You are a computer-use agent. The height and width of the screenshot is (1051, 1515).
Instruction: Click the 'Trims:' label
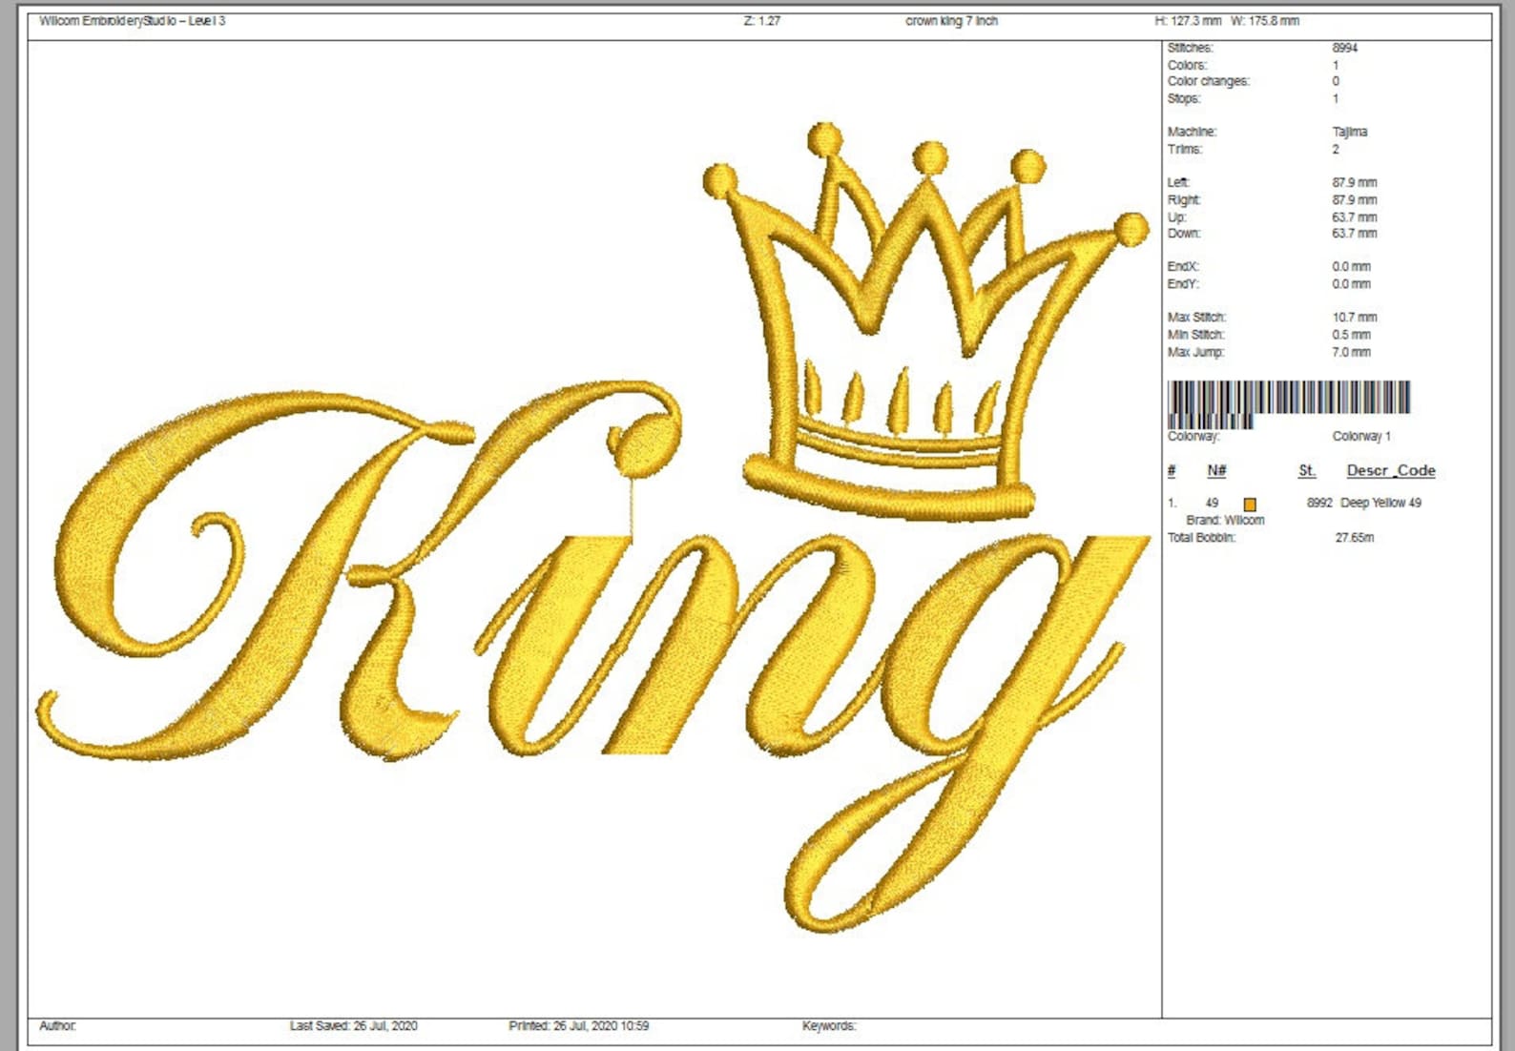tap(1185, 149)
